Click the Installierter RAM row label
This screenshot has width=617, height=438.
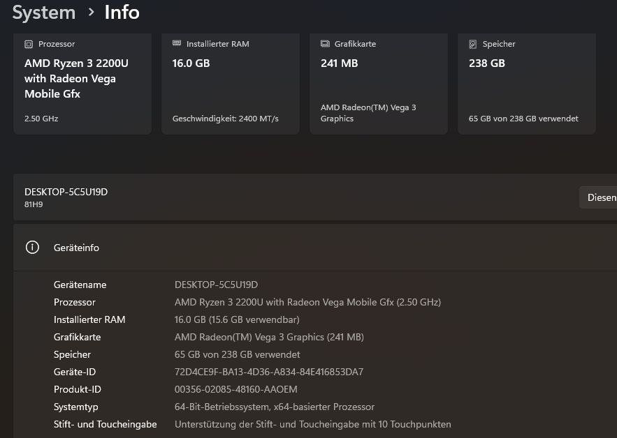tap(89, 319)
